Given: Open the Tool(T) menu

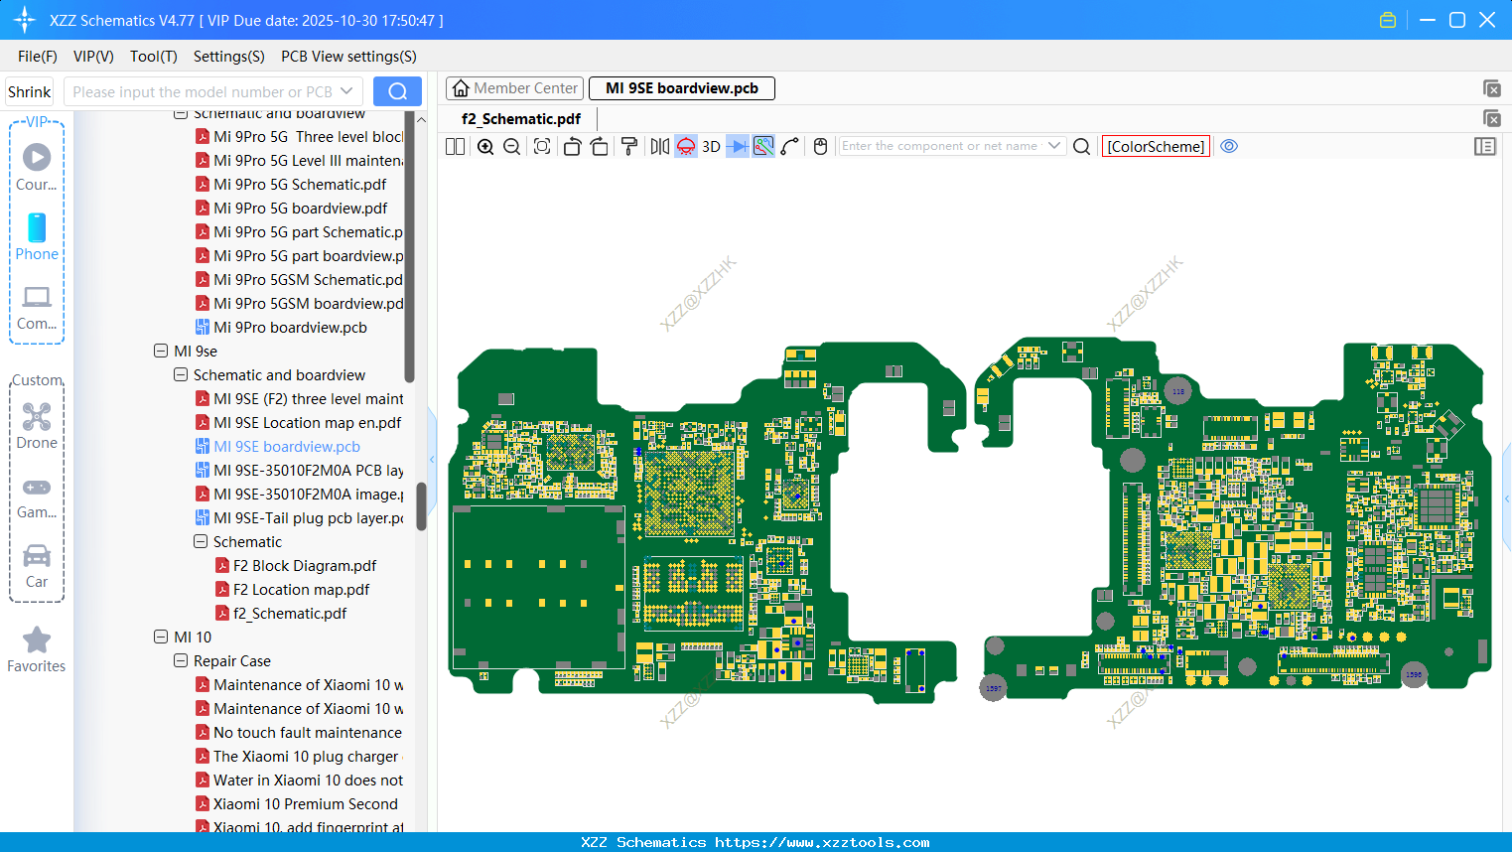Looking at the screenshot, I should tap(153, 57).
